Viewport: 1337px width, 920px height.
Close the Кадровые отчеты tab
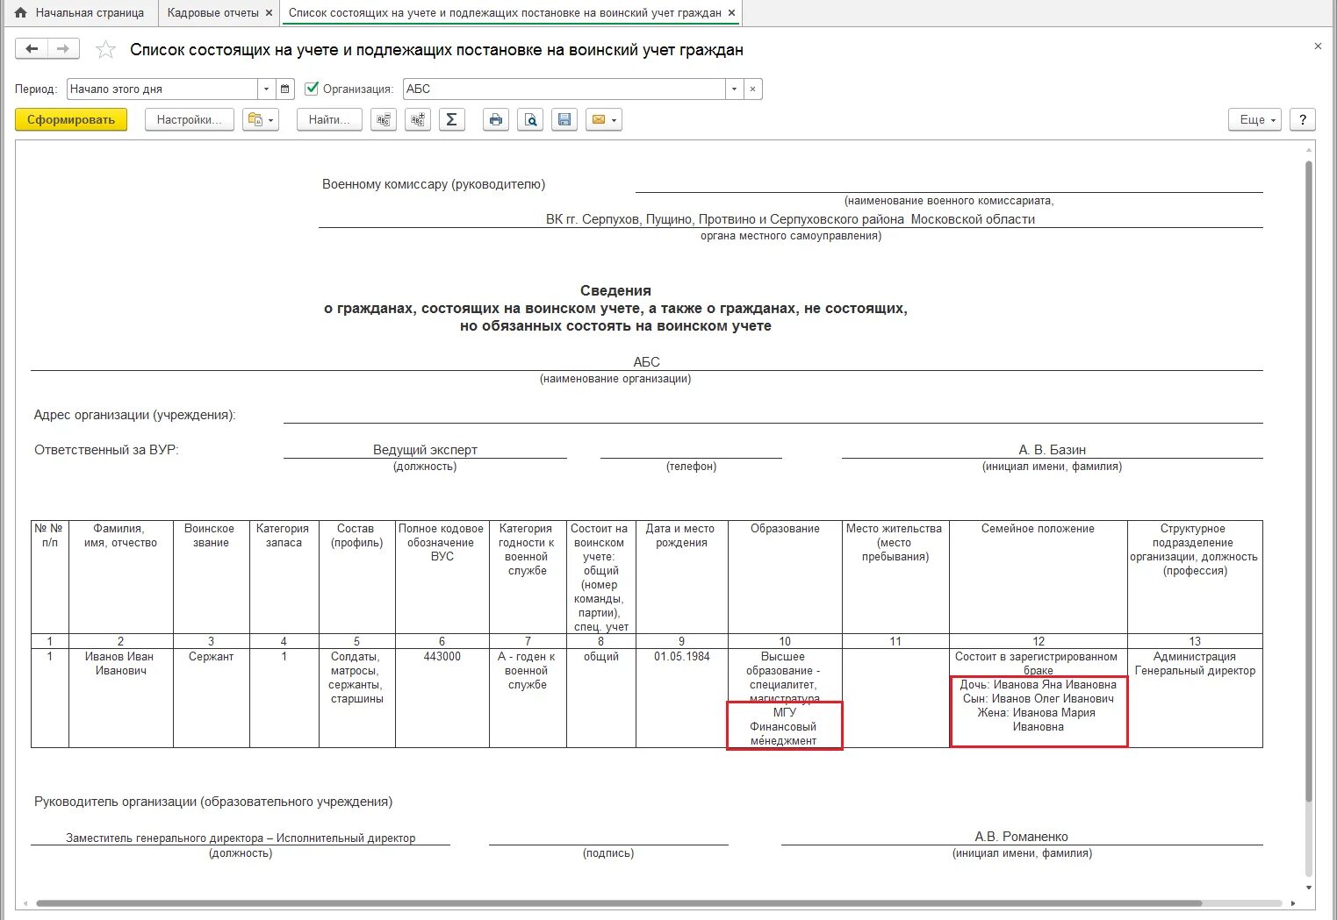pos(270,13)
